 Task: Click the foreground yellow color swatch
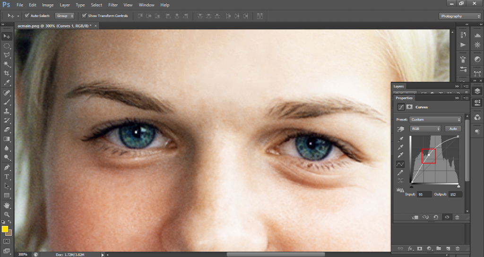point(5,229)
